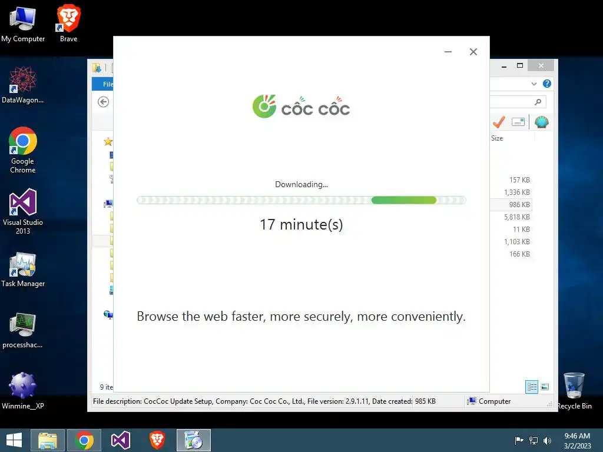This screenshot has width=603, height=452.
Task: Click the Back arrow in Explorer window
Action: point(104,102)
